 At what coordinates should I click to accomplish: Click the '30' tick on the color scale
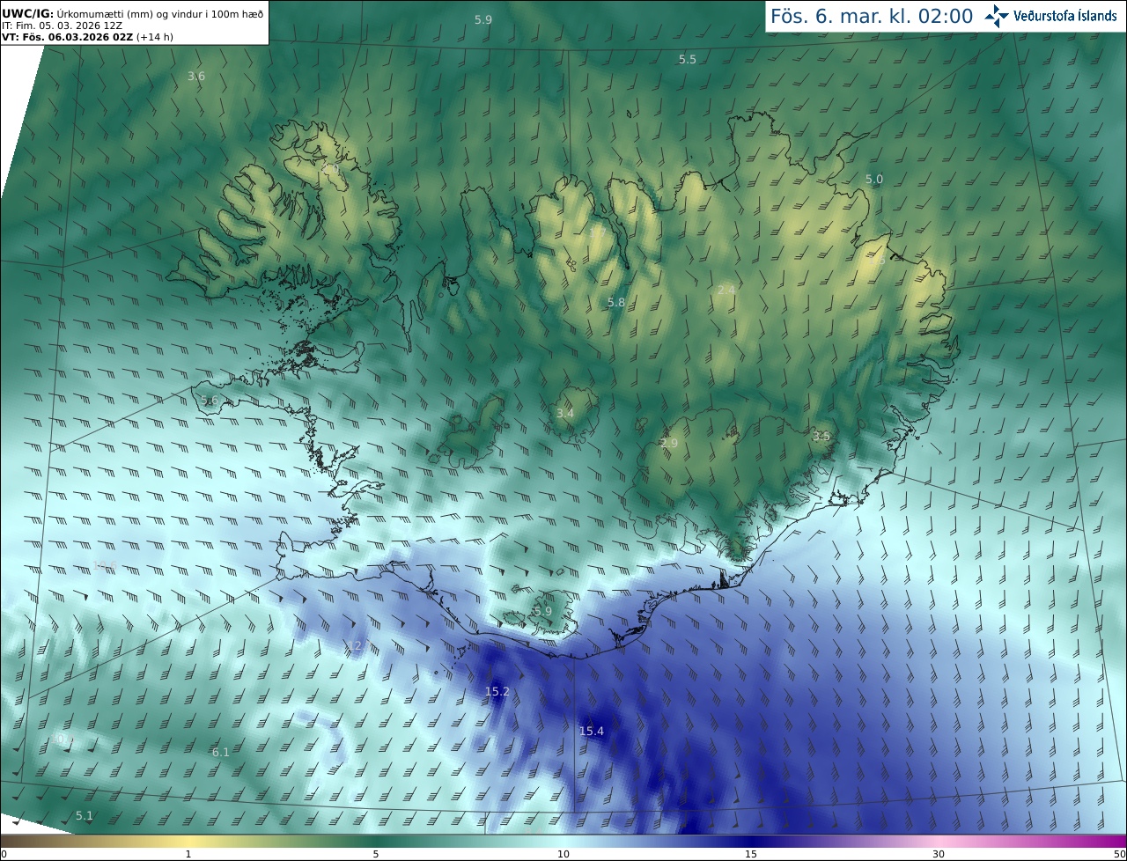coord(939,854)
